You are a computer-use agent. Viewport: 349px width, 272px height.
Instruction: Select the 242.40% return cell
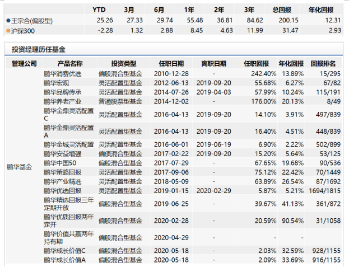click(264, 74)
